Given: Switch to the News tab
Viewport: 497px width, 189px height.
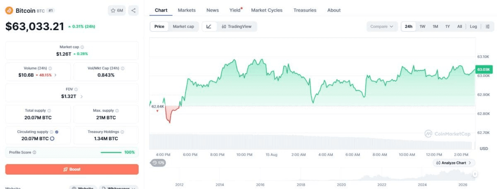Looking at the screenshot, I should coord(212,10).
